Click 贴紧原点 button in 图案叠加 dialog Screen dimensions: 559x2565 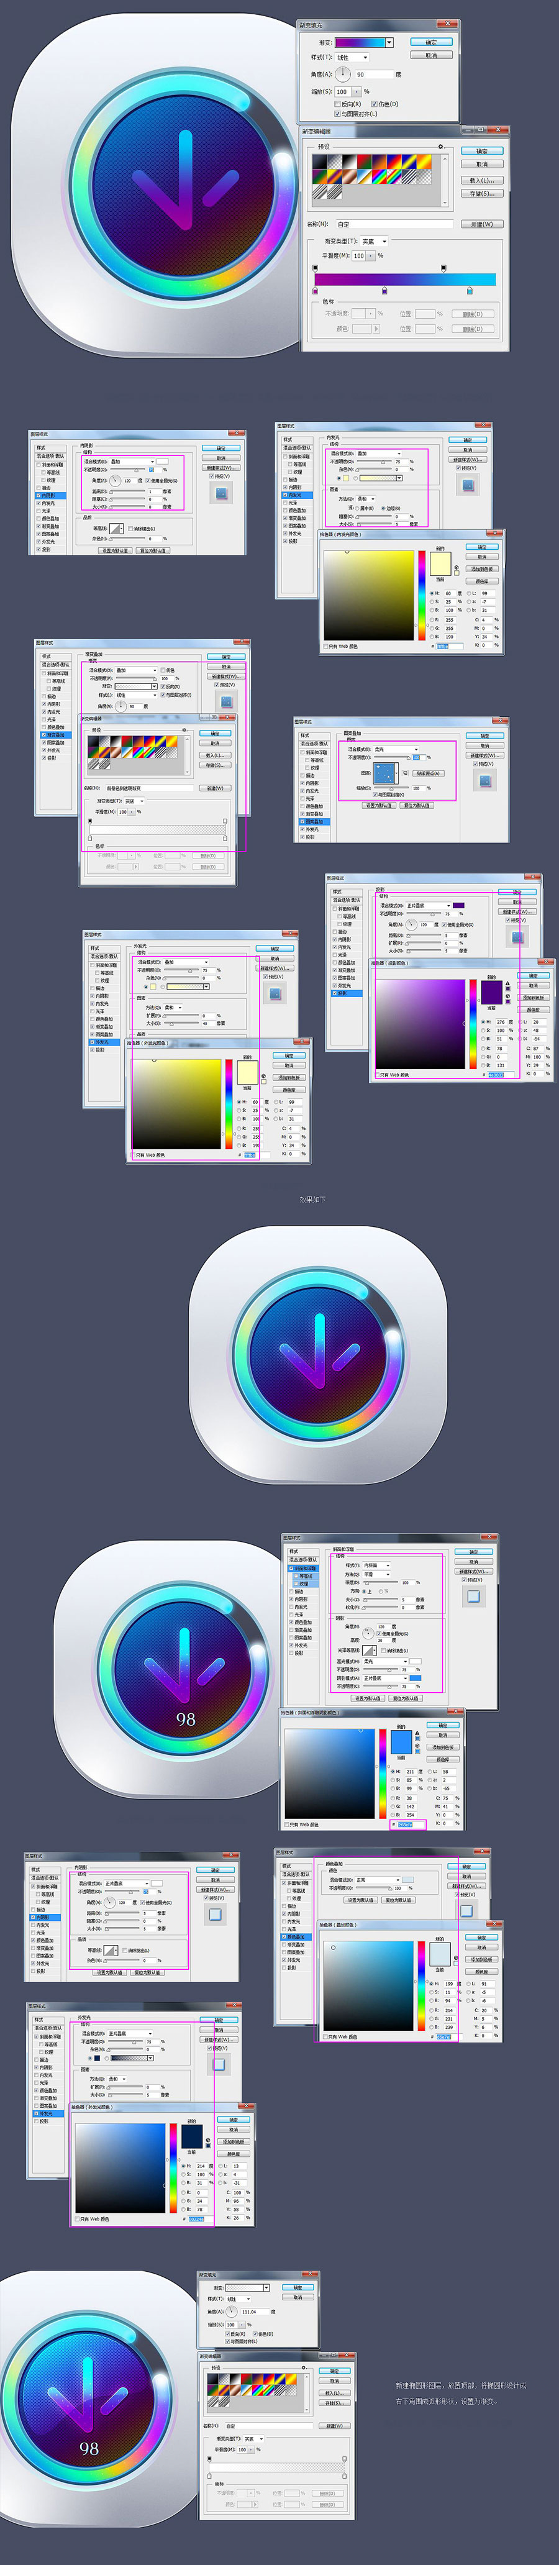429,773
